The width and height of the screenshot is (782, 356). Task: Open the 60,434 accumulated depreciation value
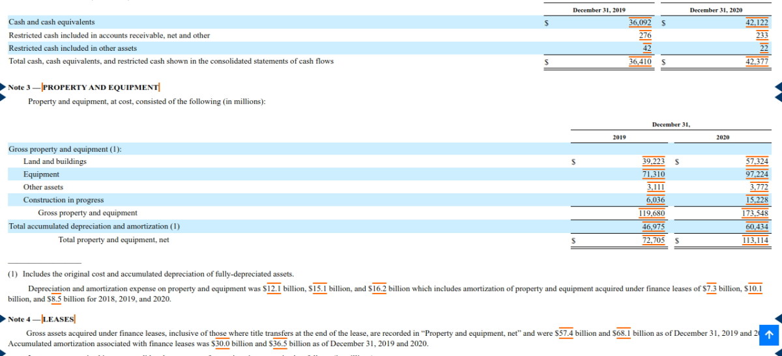coord(757,226)
